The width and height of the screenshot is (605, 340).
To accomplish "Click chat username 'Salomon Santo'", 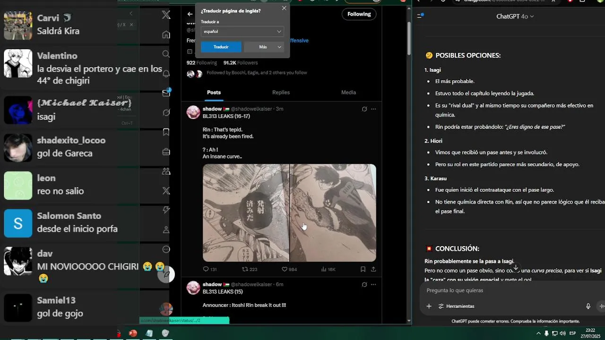I will (69, 216).
